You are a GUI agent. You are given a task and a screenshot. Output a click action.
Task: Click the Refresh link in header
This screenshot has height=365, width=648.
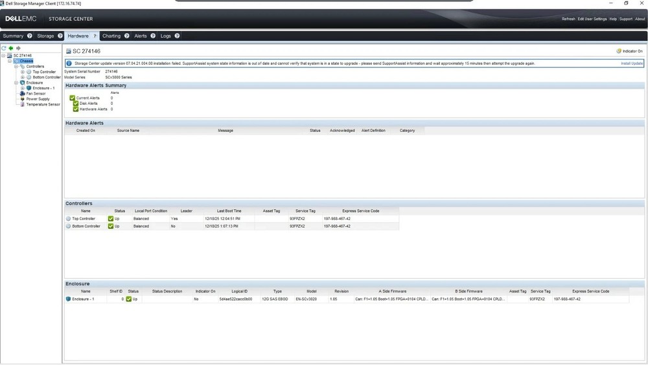click(568, 19)
